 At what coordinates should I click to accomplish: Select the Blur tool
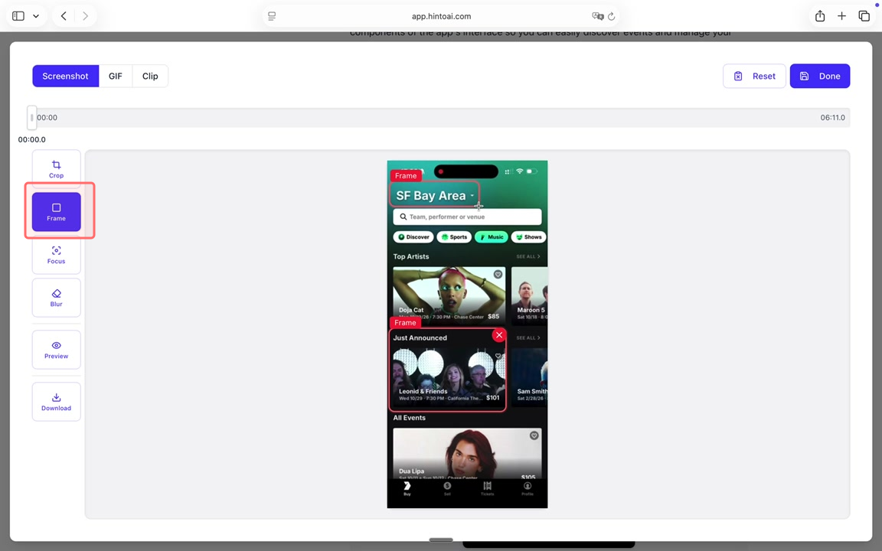pyautogui.click(x=56, y=298)
